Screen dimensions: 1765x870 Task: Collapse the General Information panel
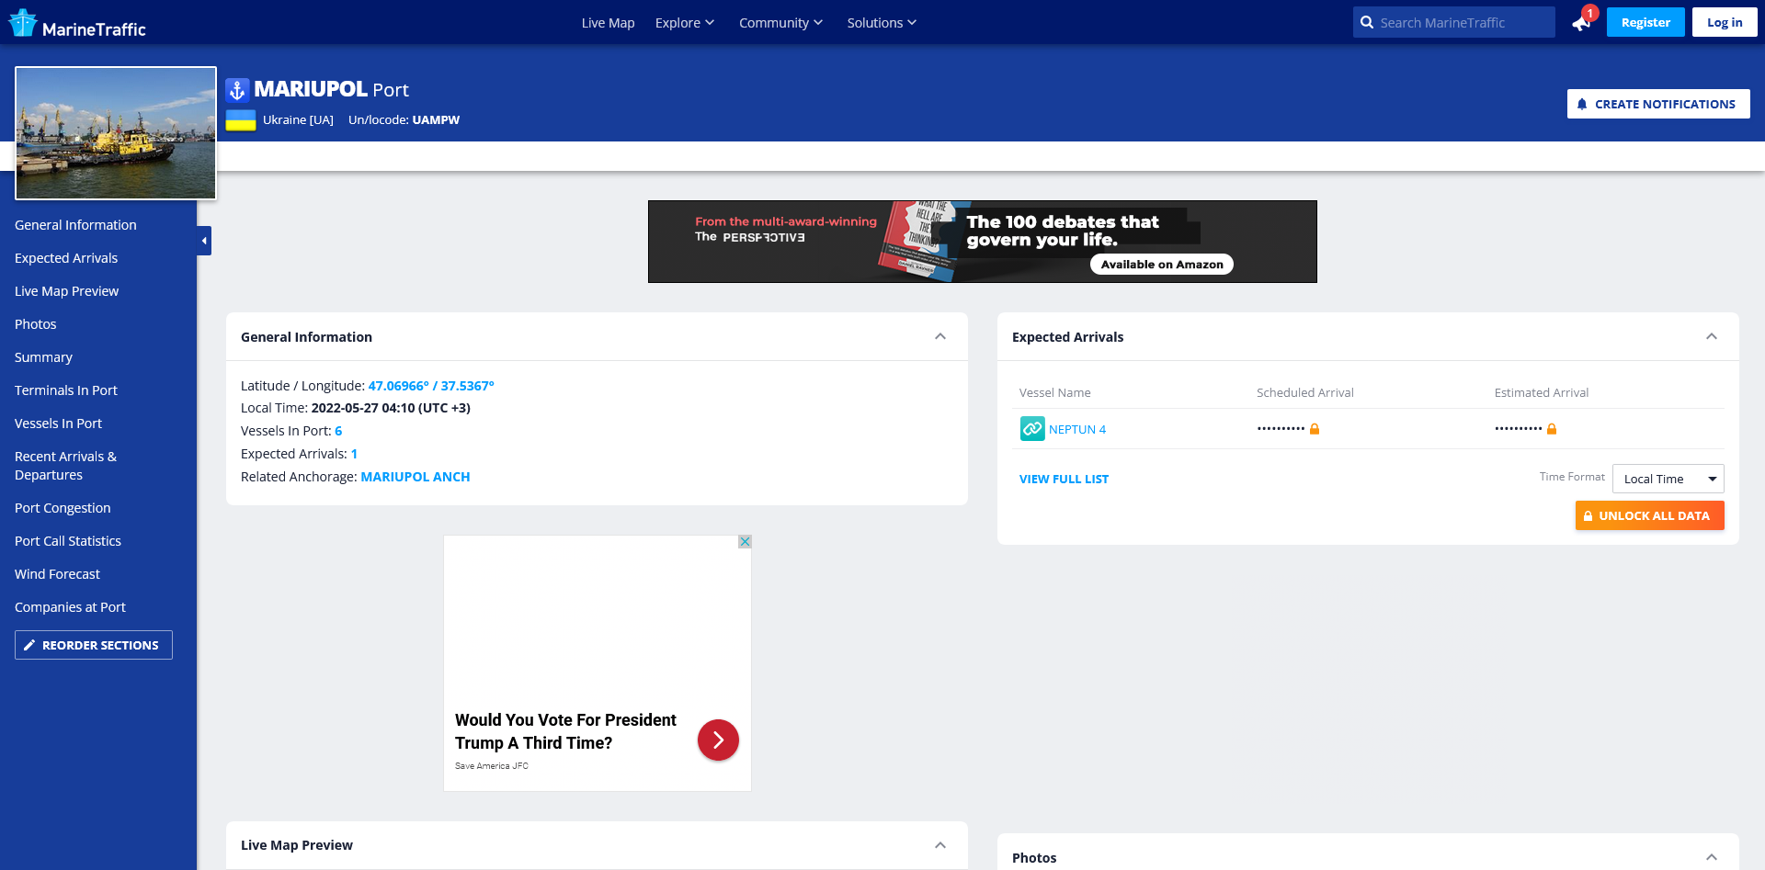pos(940,336)
